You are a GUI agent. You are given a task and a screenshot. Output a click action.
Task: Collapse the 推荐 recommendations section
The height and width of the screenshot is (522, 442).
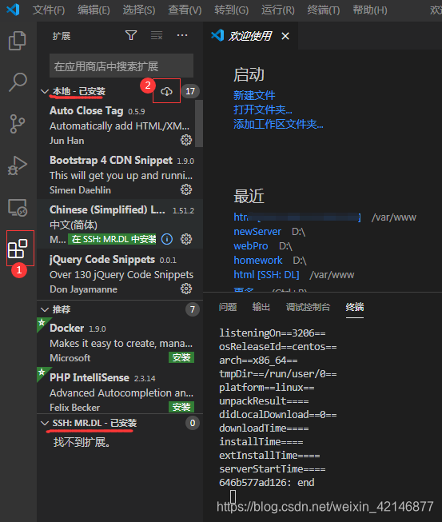click(45, 309)
